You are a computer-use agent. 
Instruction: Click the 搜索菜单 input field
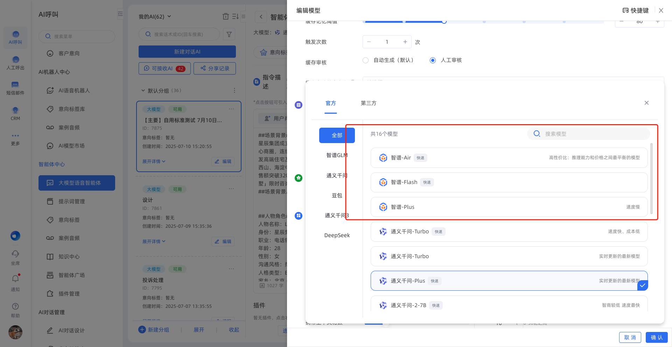pyautogui.click(x=77, y=36)
